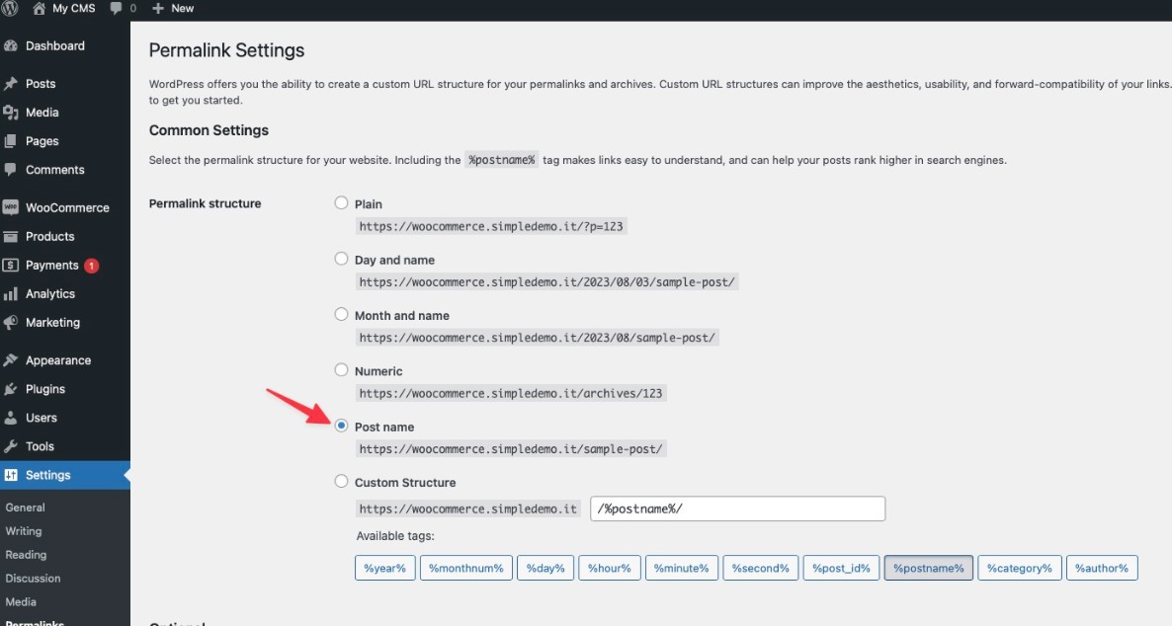Click the Available tags label
The height and width of the screenshot is (626, 1172).
coord(395,535)
